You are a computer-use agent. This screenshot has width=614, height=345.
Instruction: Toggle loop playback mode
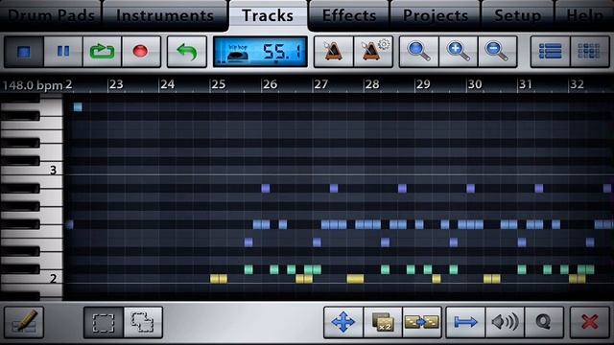point(103,52)
